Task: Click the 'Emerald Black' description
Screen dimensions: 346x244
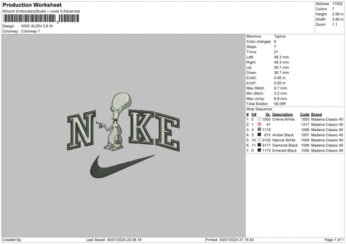Action: point(284,151)
